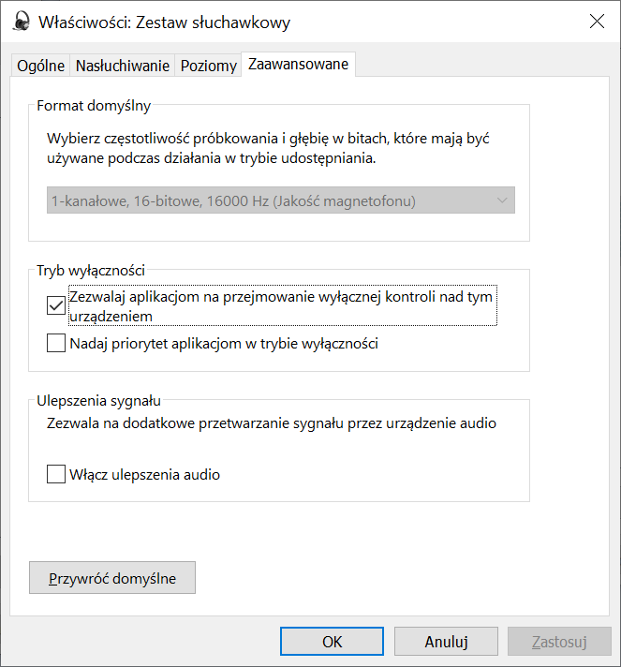Click the Format domyślny group label

[94, 106]
